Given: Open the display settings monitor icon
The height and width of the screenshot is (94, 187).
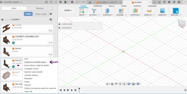Looking at the screenshot, I should coord(129,84).
